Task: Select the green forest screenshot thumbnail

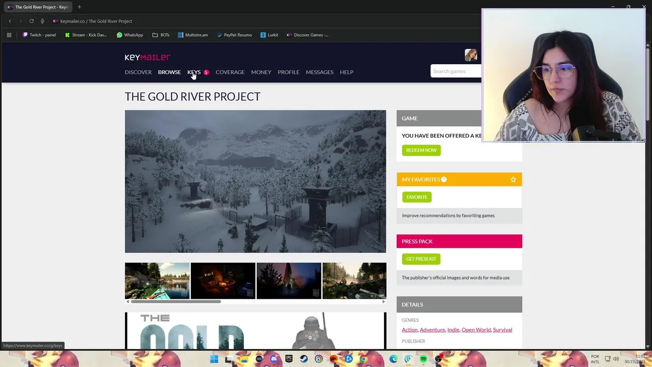Action: pos(354,281)
